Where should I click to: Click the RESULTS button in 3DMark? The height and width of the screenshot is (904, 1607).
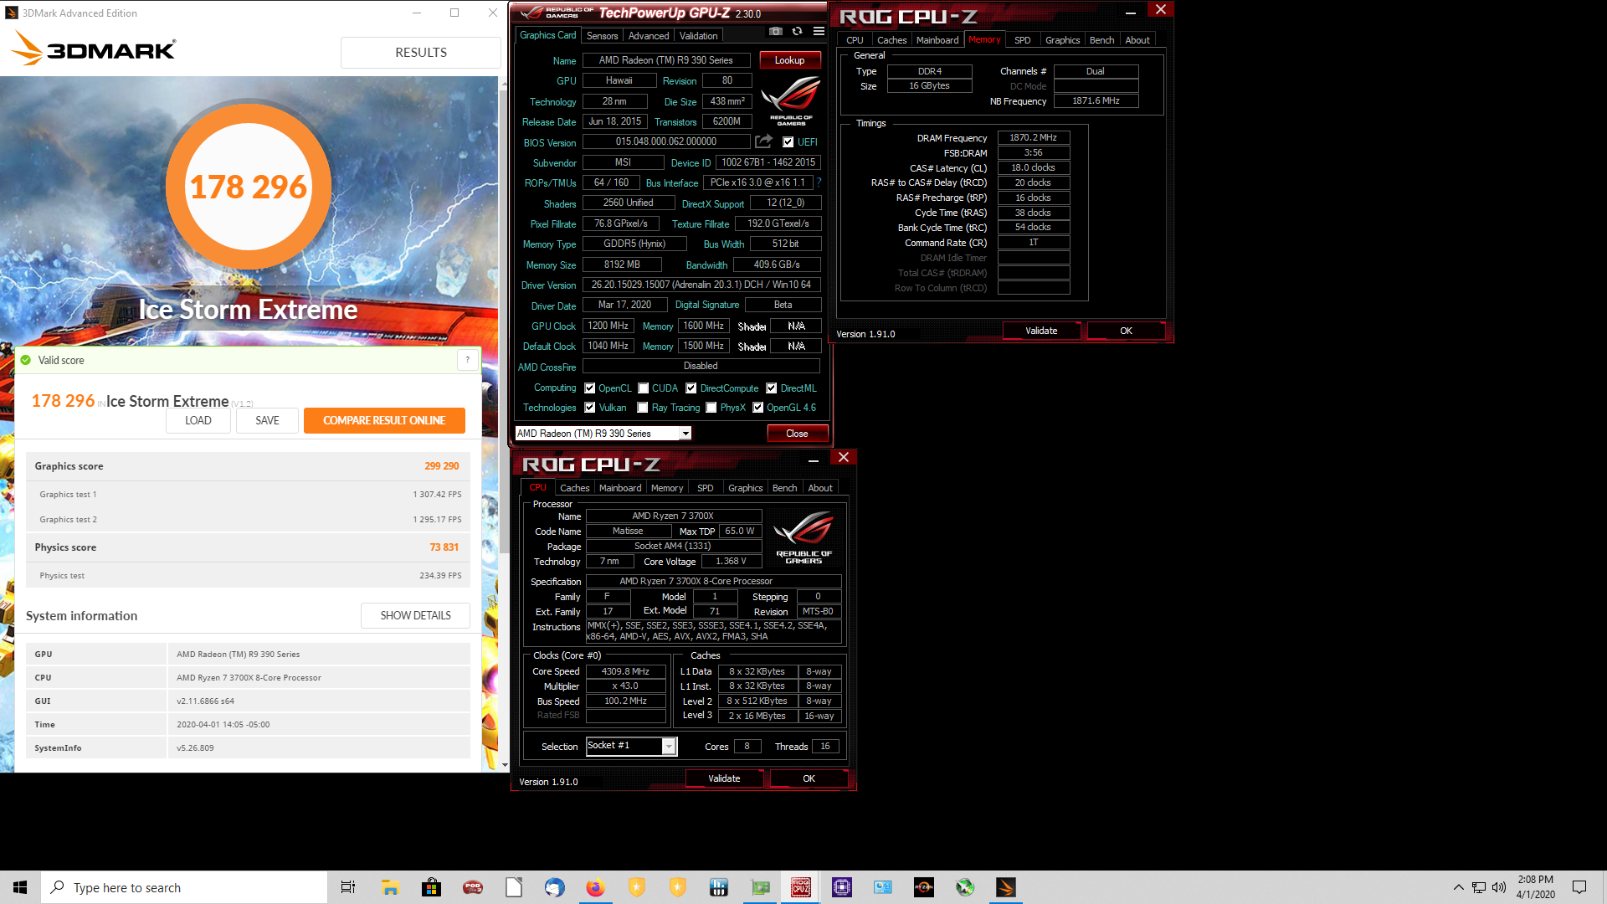421,52
